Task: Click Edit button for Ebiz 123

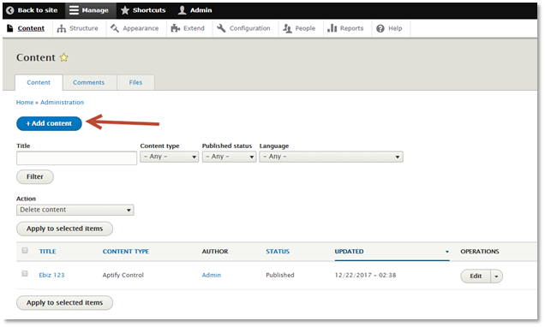Action: pyautogui.click(x=476, y=276)
